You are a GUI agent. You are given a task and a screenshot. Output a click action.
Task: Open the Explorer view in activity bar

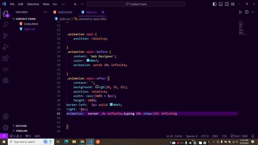(6, 14)
